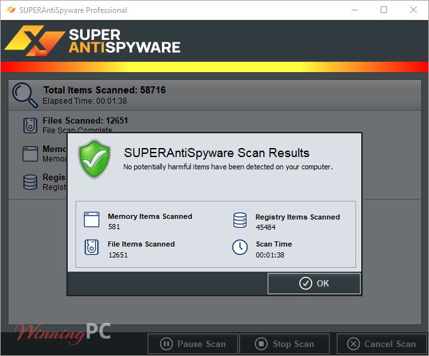Image resolution: width=429 pixels, height=356 pixels.
Task: Select the "Scan Time" label
Action: pyautogui.click(x=274, y=244)
